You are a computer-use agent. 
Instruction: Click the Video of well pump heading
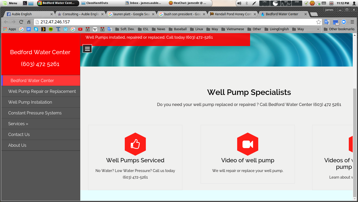click(x=248, y=160)
